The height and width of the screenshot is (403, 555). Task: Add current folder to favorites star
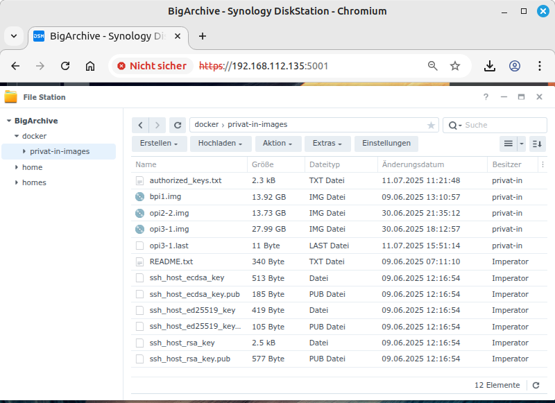pos(431,126)
